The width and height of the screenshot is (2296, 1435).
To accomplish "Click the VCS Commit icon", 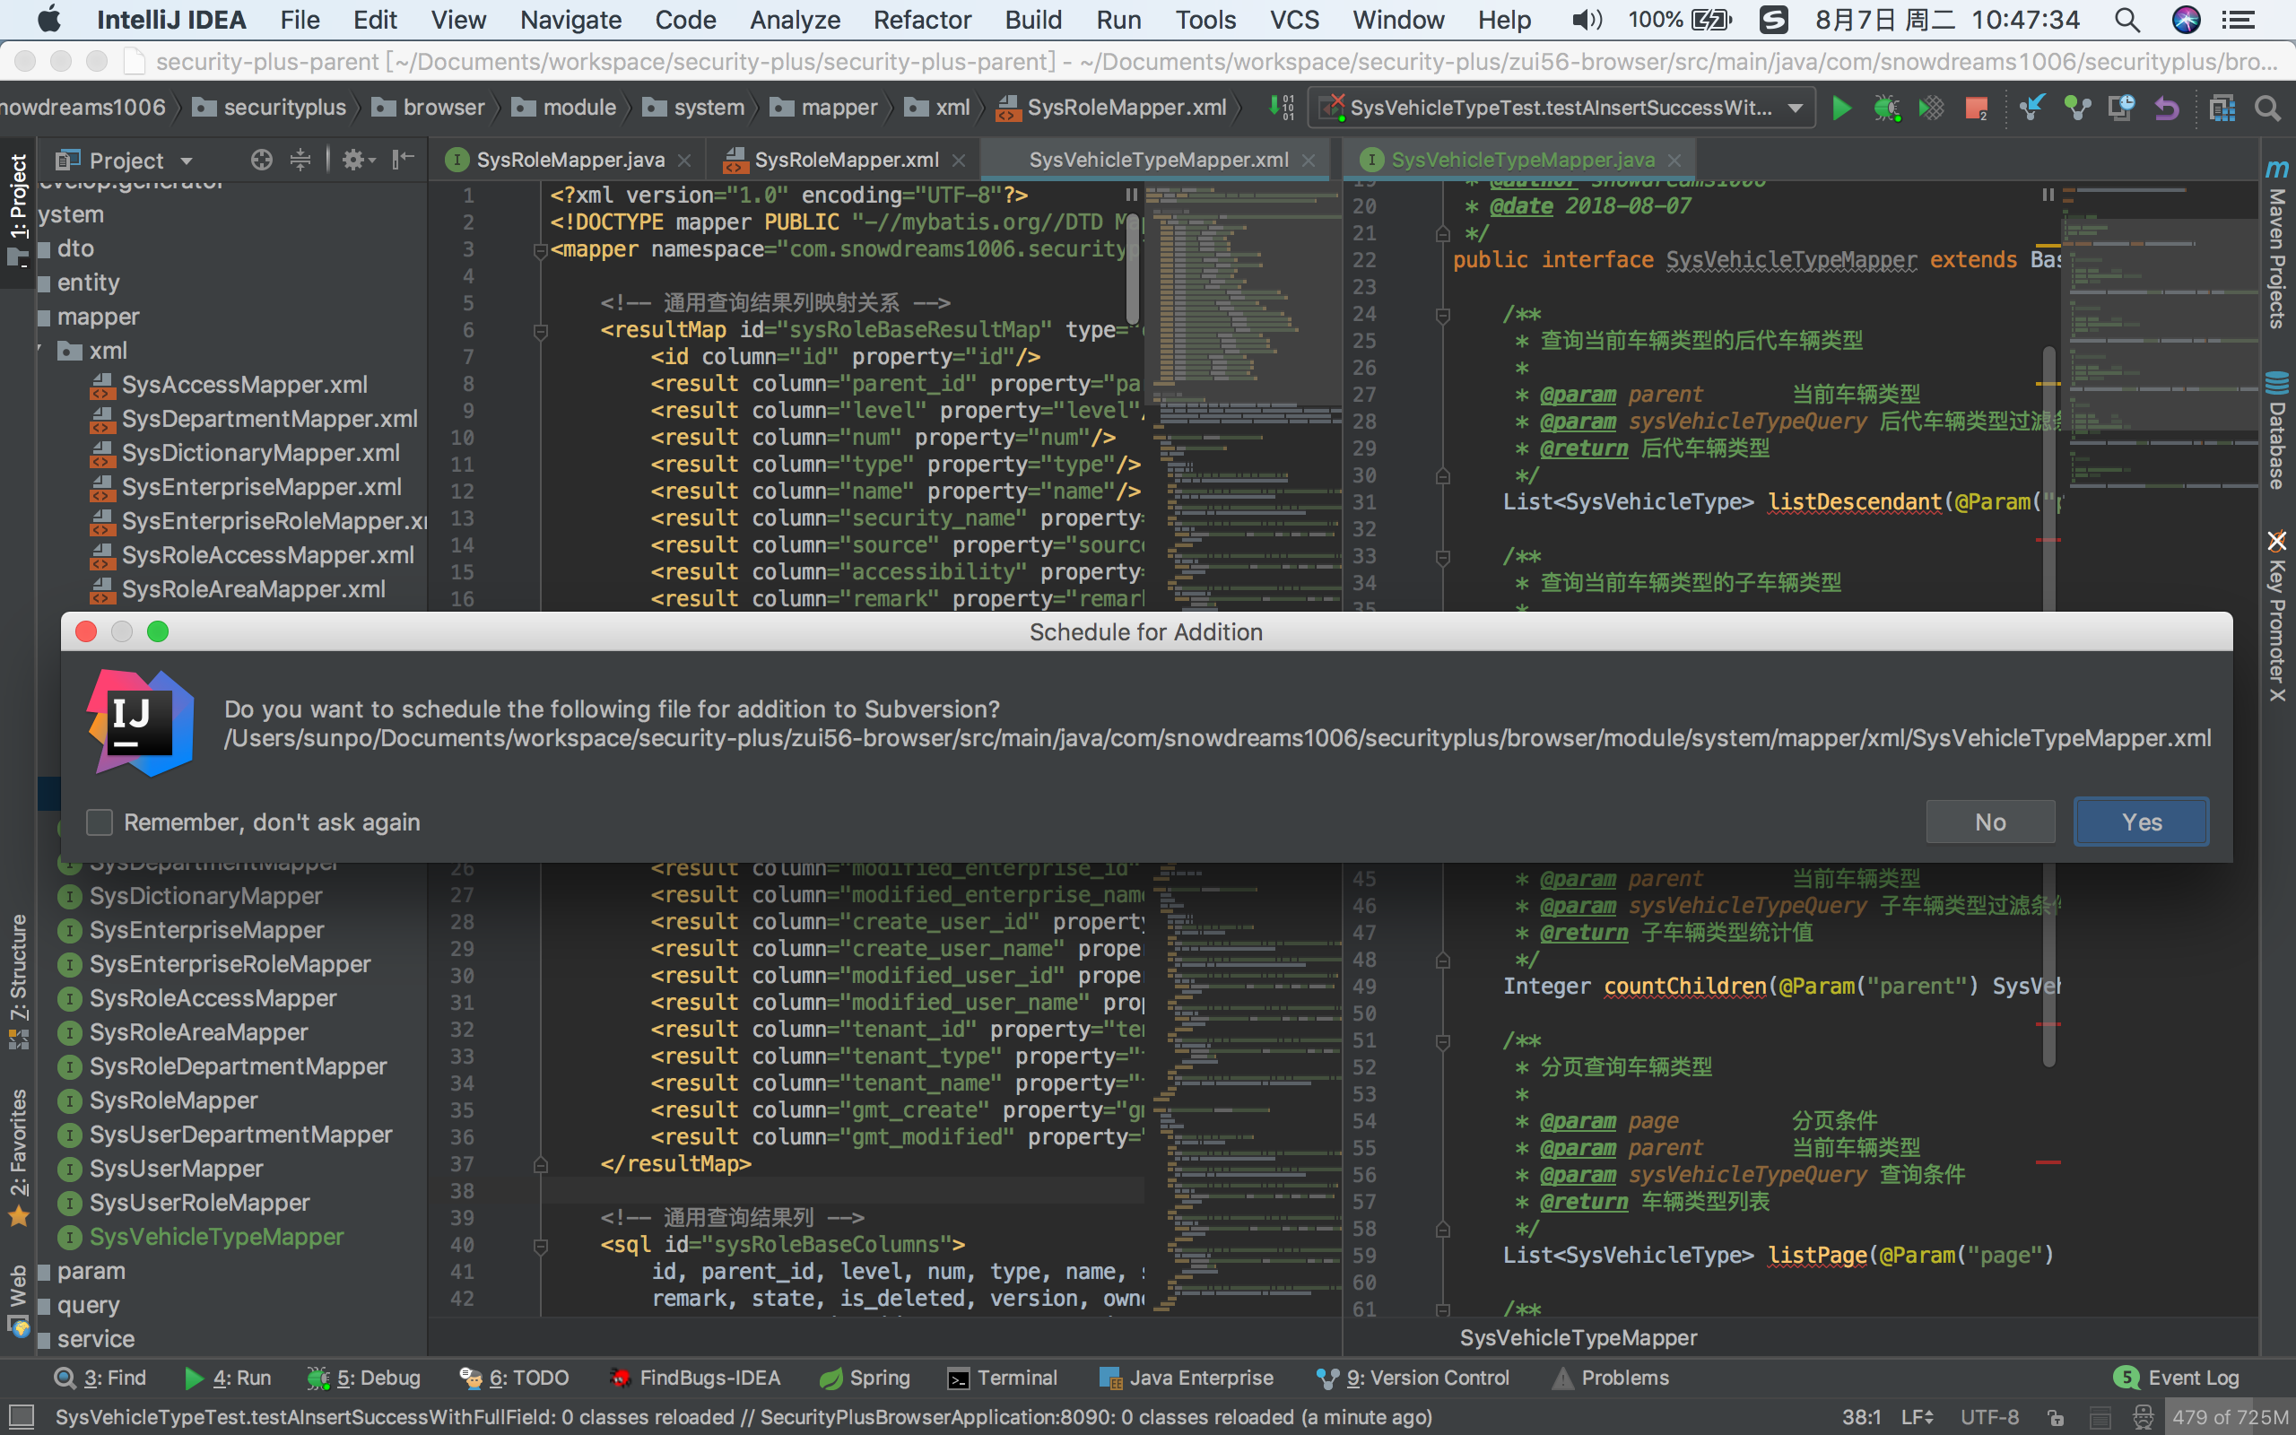I will (x=2077, y=109).
